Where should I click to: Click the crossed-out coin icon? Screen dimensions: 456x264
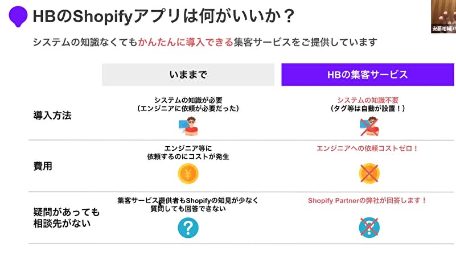(x=369, y=174)
